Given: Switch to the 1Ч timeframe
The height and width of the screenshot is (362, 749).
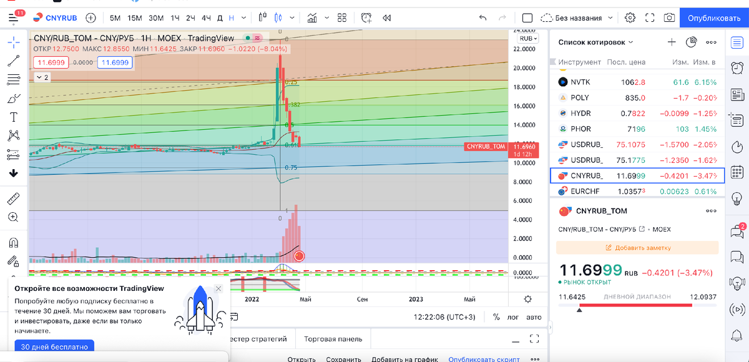Looking at the screenshot, I should tap(175, 18).
